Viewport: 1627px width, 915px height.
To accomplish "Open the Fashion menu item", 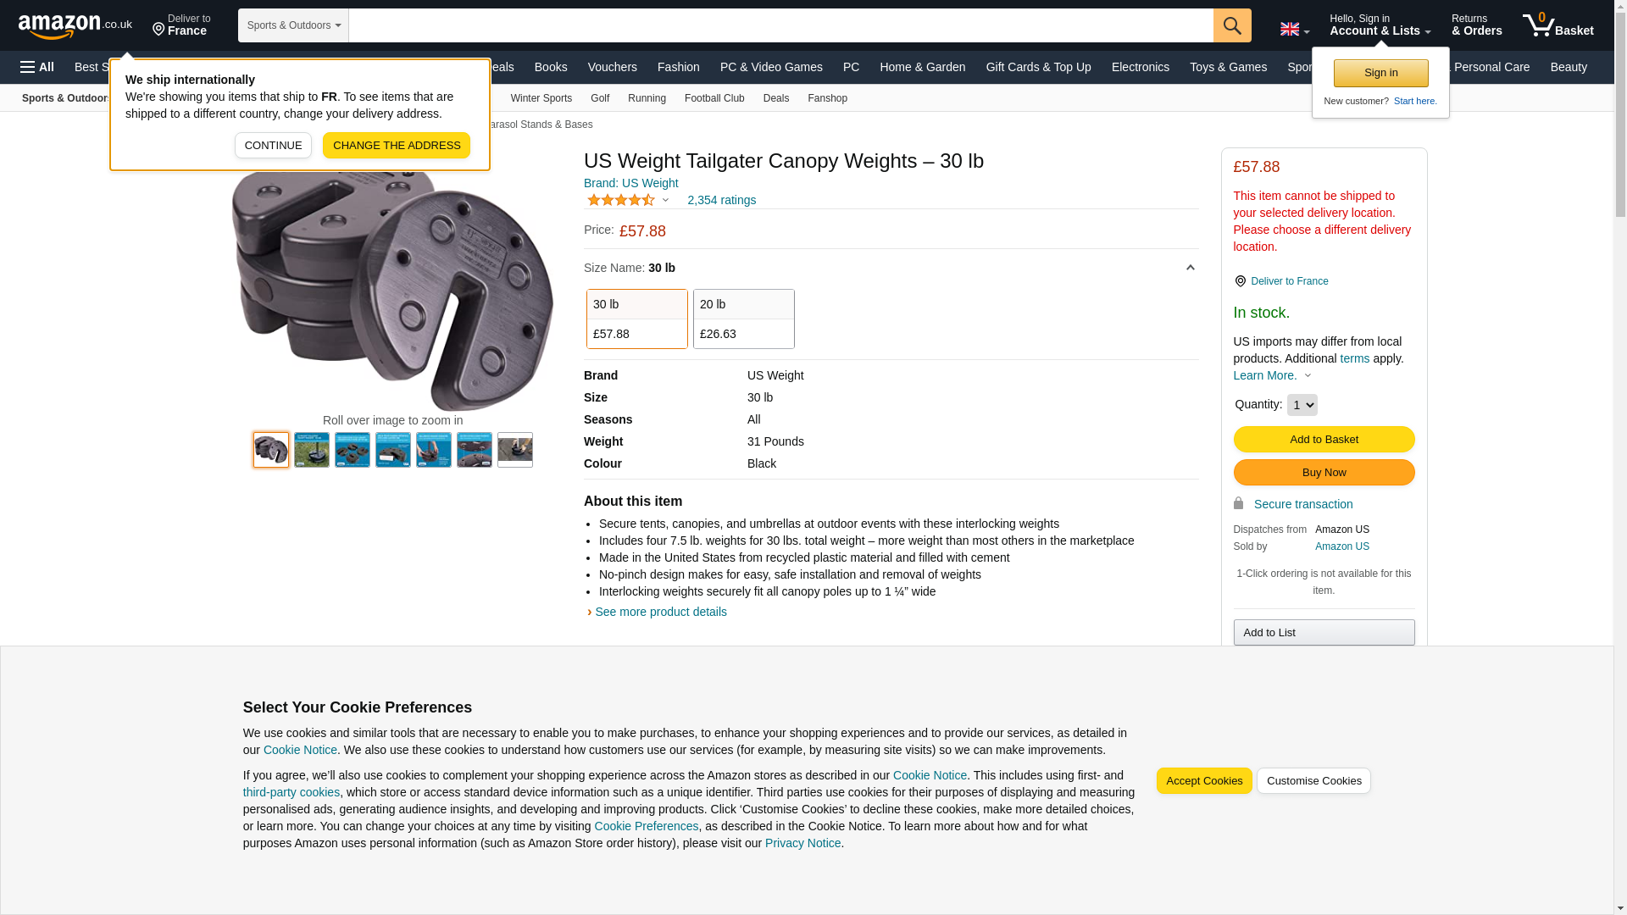I will [x=678, y=67].
